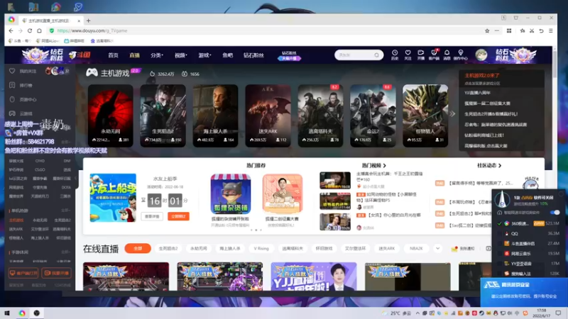This screenshot has height=319, width=568.
Task: Click the user avatar in the header
Action: pyautogui.click(x=481, y=55)
